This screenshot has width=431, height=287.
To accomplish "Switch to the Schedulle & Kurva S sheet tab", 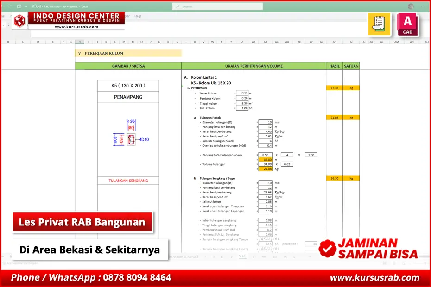I will click(x=184, y=256).
